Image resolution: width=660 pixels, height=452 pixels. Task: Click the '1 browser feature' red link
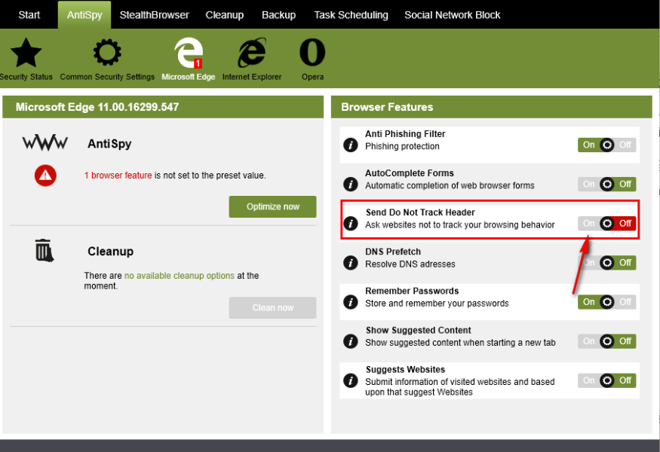coord(118,176)
